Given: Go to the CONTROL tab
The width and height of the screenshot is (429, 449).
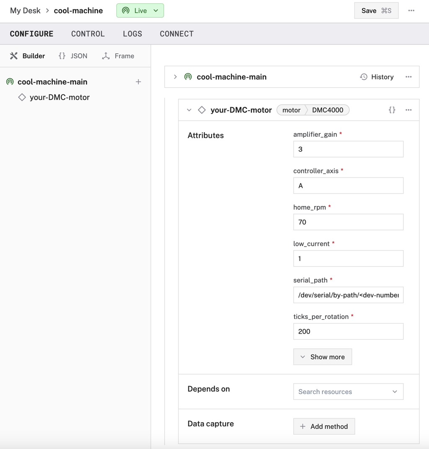Looking at the screenshot, I should click(88, 34).
